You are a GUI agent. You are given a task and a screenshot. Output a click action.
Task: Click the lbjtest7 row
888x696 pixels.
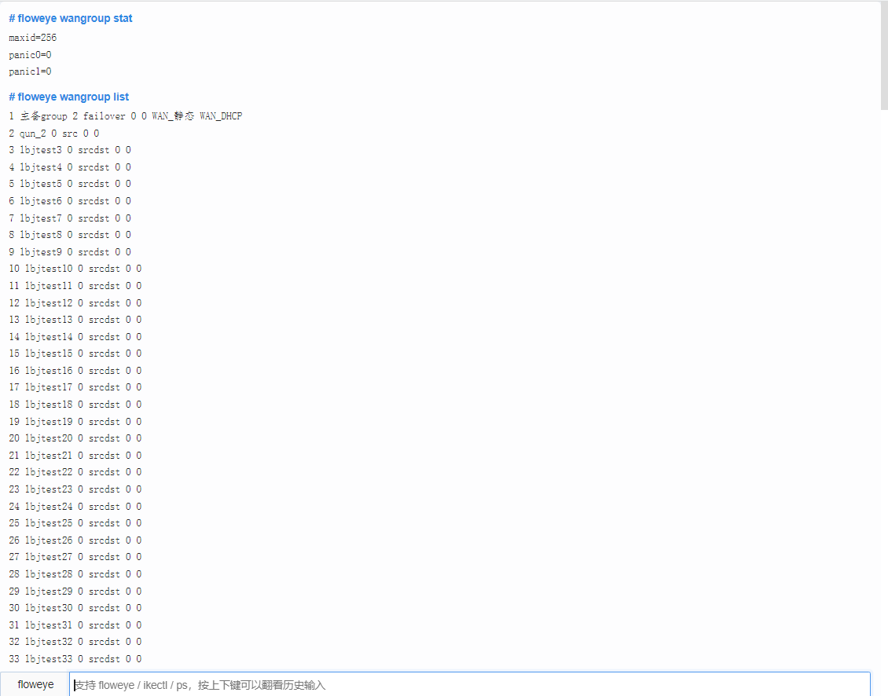point(70,218)
